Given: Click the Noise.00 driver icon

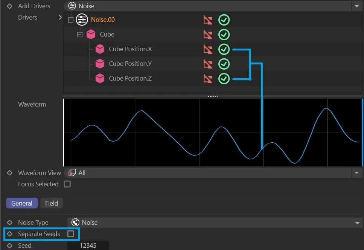Looking at the screenshot, I should 82,20.
